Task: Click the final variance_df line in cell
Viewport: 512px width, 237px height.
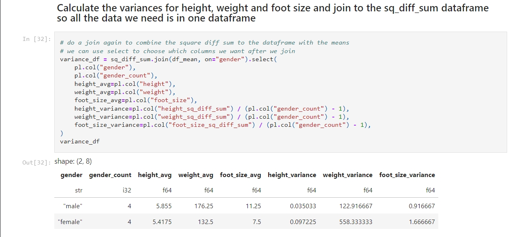Action: click(x=79, y=141)
